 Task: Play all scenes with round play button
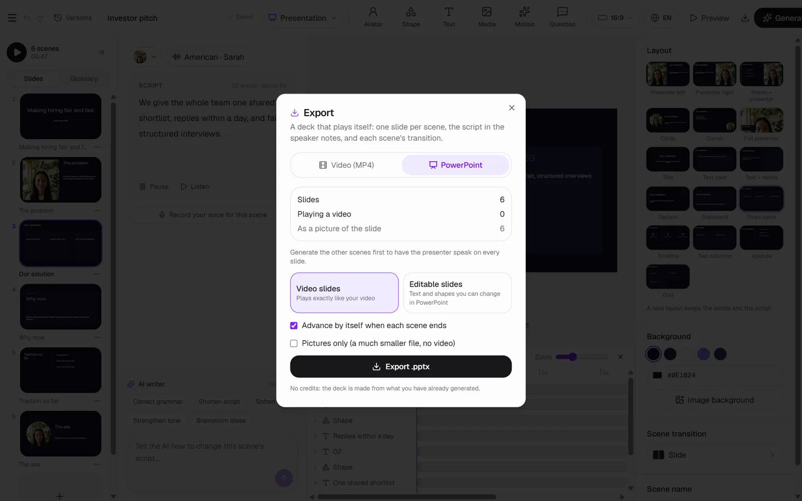pyautogui.click(x=17, y=52)
